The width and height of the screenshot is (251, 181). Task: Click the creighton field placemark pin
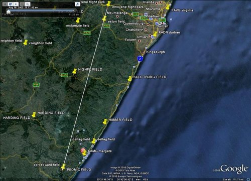tap(26, 43)
